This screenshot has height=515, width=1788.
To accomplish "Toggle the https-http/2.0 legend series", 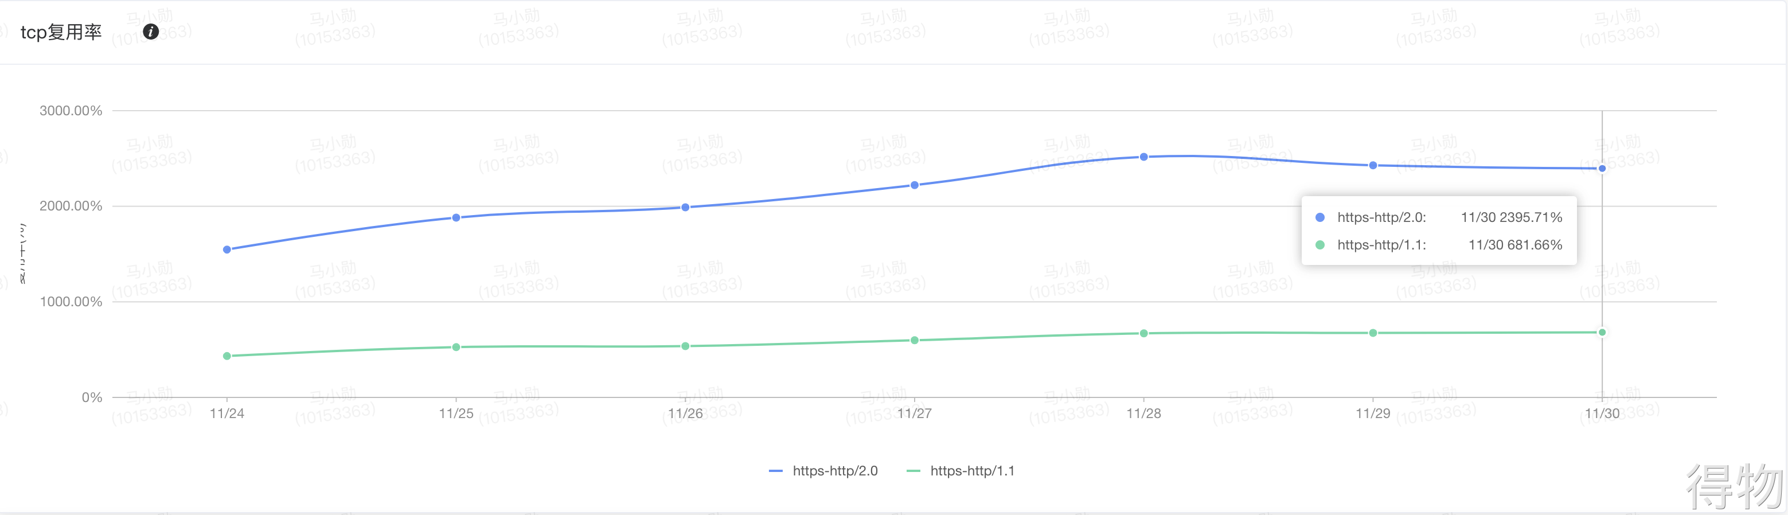I will click(824, 471).
